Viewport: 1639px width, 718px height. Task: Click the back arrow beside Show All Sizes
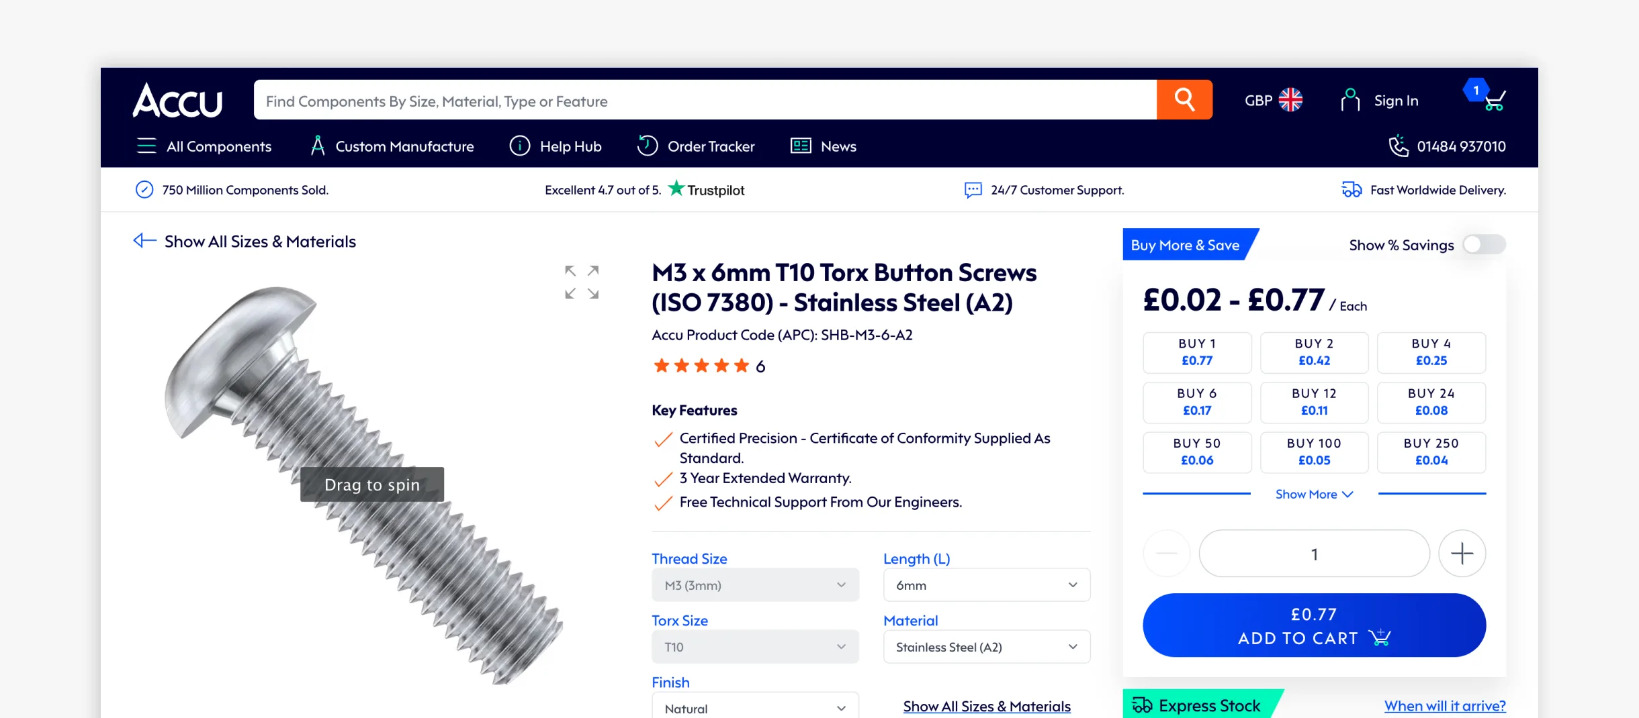point(144,241)
